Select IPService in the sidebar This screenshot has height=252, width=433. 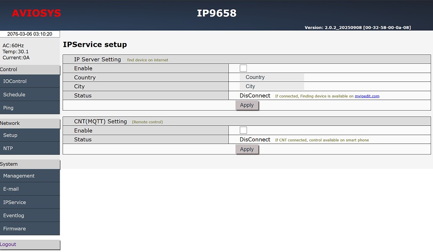tap(30, 202)
